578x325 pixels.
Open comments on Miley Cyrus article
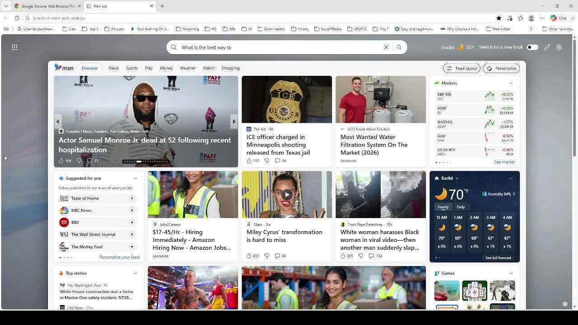click(x=280, y=256)
